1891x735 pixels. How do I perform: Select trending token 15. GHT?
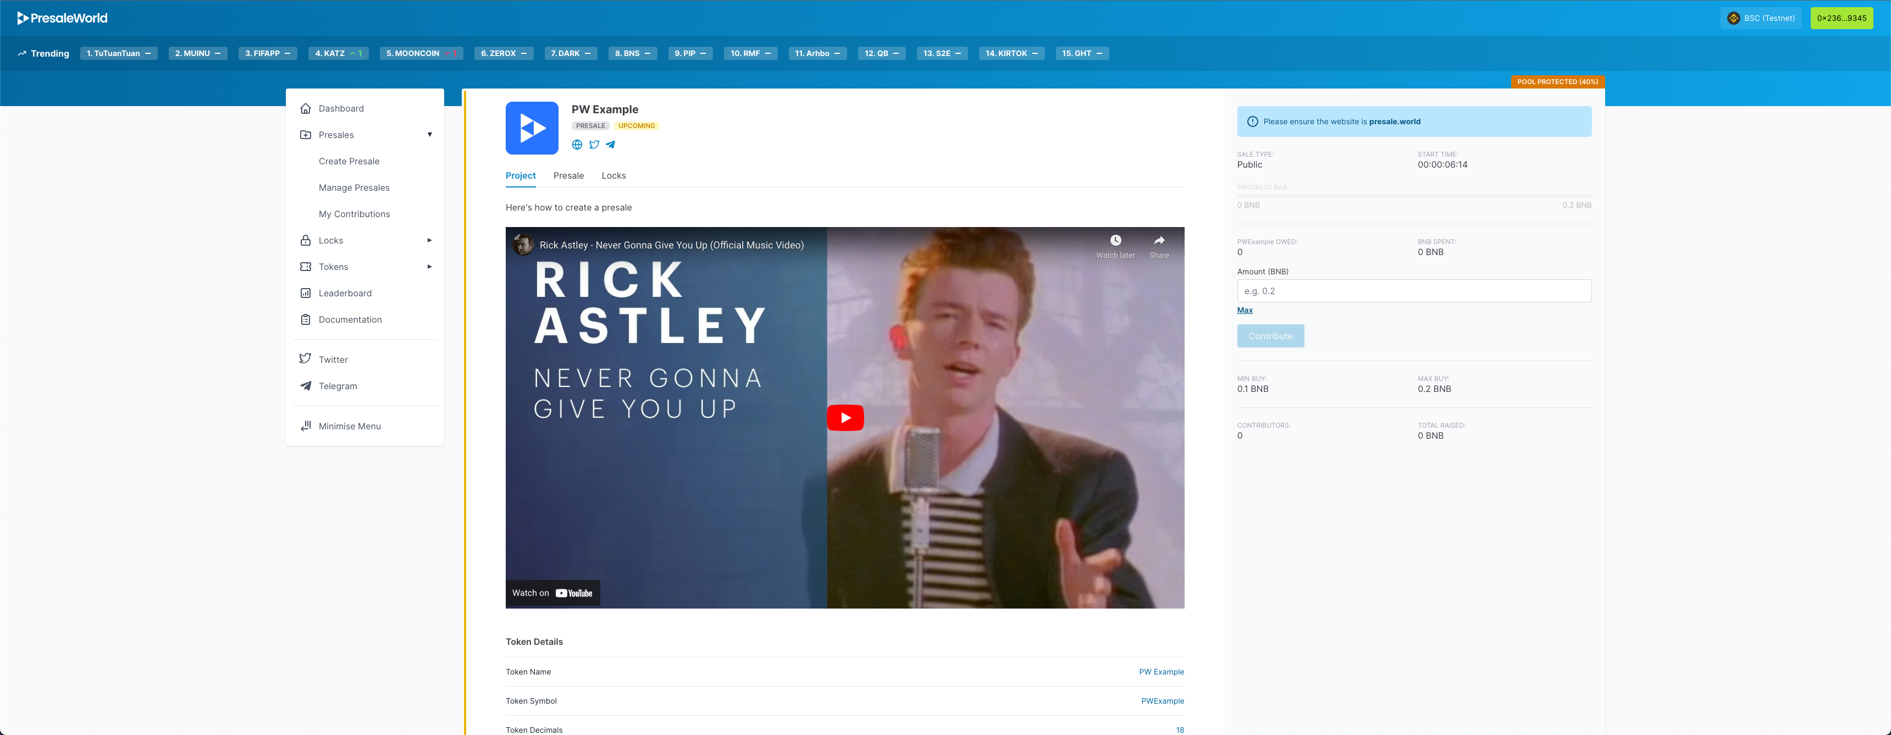(1082, 54)
